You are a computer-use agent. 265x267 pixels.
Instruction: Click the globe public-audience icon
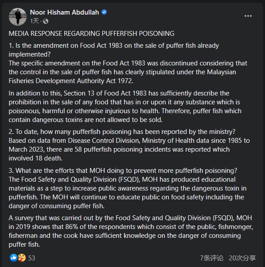(x=46, y=21)
